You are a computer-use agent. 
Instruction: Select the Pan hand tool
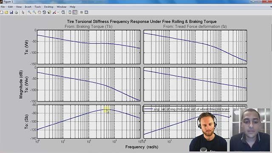[x=40, y=12]
